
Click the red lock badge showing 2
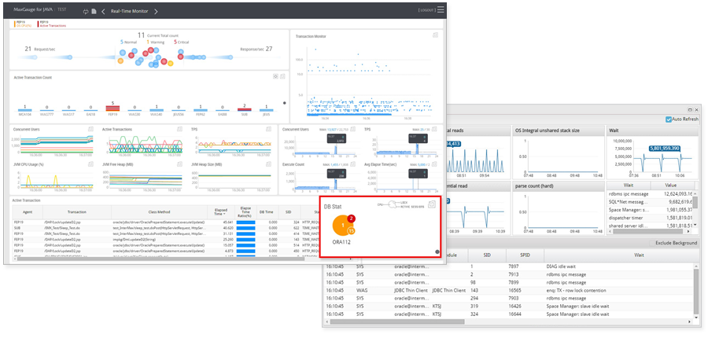click(352, 219)
